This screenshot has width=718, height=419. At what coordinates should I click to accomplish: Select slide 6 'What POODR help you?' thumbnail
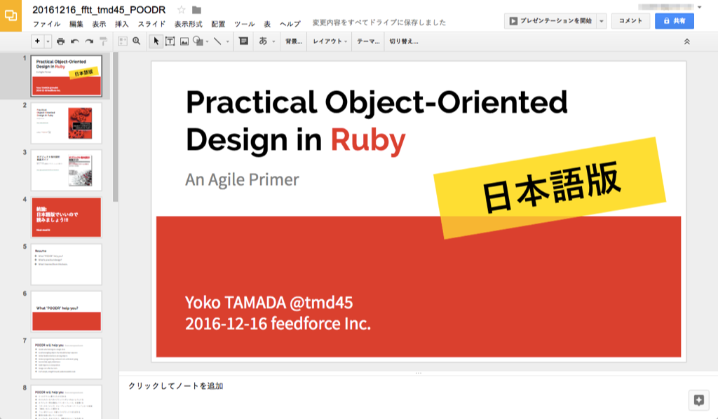pos(67,312)
